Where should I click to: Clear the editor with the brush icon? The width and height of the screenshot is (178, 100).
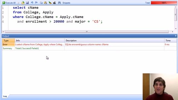tap(50, 3)
